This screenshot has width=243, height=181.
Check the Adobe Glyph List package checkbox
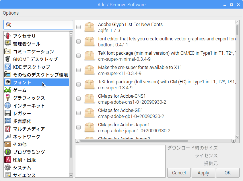click(x=79, y=27)
